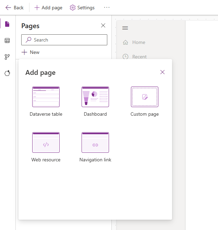Toggle the hamburger menu in app preview
Viewport: 218px width, 230px height.
click(125, 28)
